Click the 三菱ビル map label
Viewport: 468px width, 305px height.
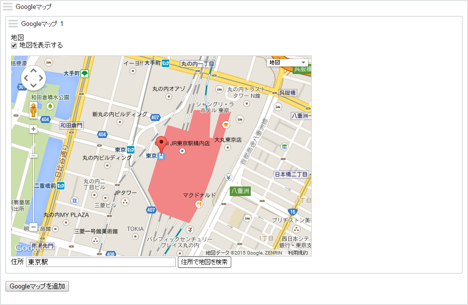105,205
